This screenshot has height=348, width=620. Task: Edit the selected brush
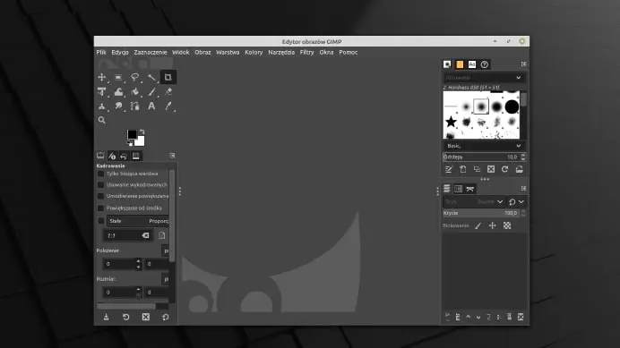point(448,169)
